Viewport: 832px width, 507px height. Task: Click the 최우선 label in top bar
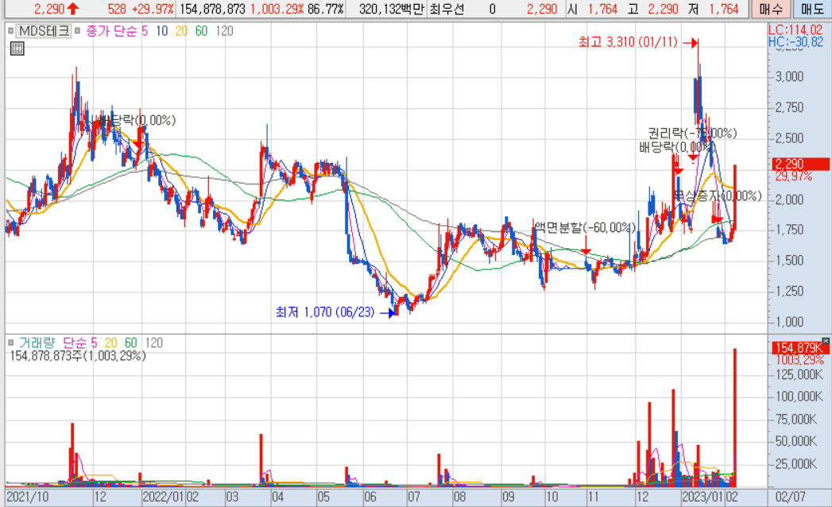point(447,9)
